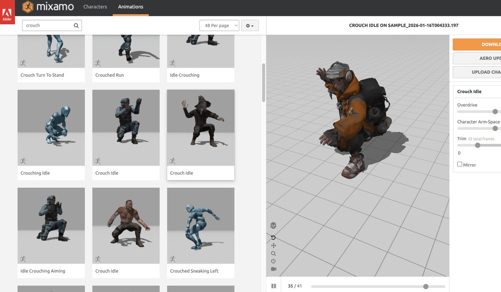Open the 48 Per page dropdown

(220, 25)
